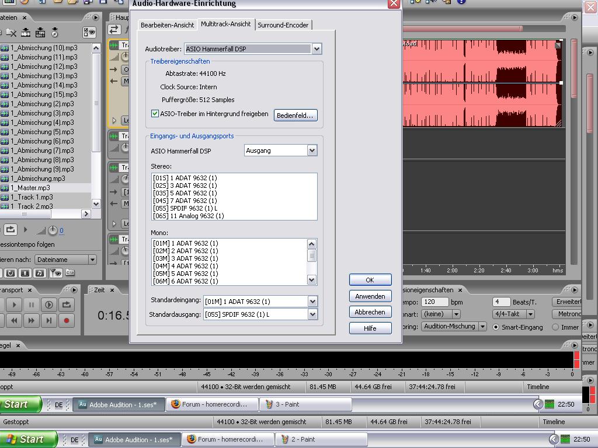
Task: Click the Transport rewind button
Action: [14, 320]
